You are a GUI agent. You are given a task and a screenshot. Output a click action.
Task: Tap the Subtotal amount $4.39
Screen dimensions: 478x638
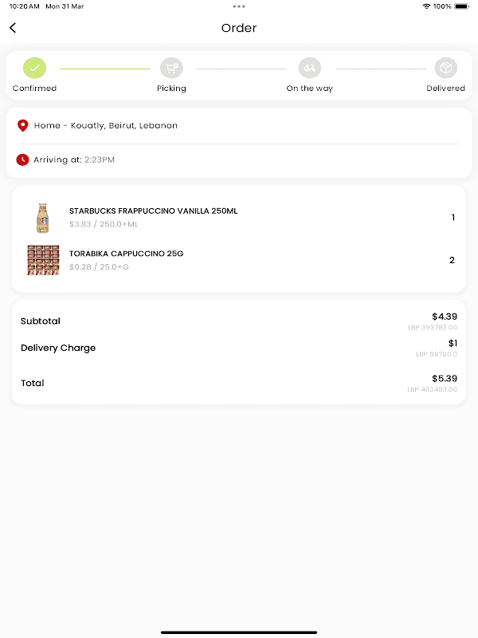(x=444, y=317)
